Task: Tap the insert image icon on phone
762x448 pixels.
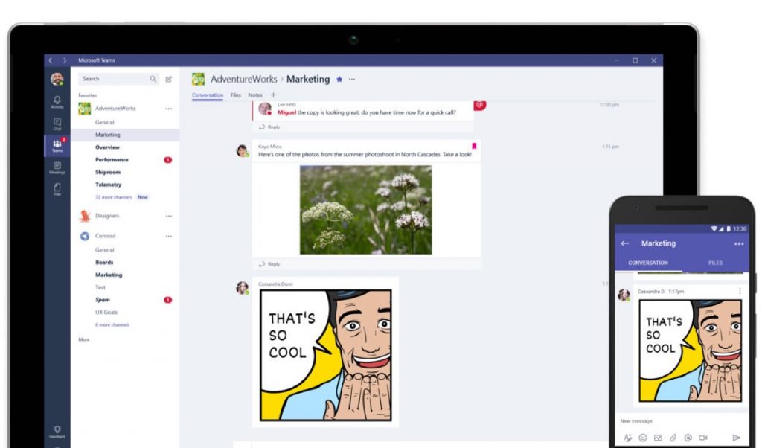Action: point(658,438)
